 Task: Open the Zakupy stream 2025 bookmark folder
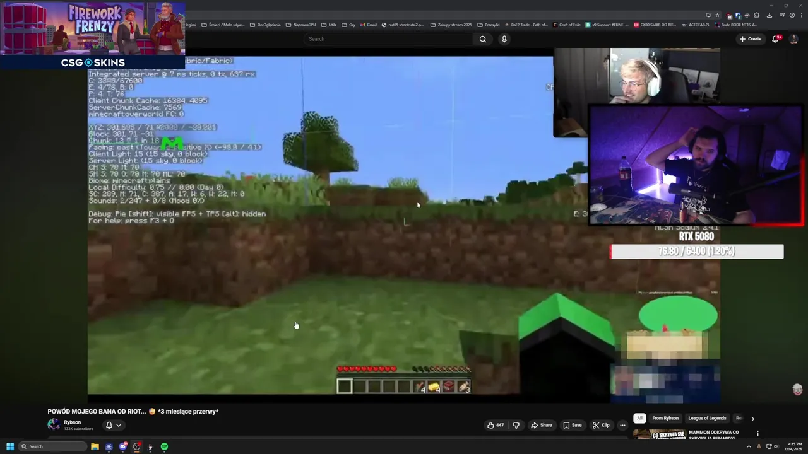coord(451,25)
